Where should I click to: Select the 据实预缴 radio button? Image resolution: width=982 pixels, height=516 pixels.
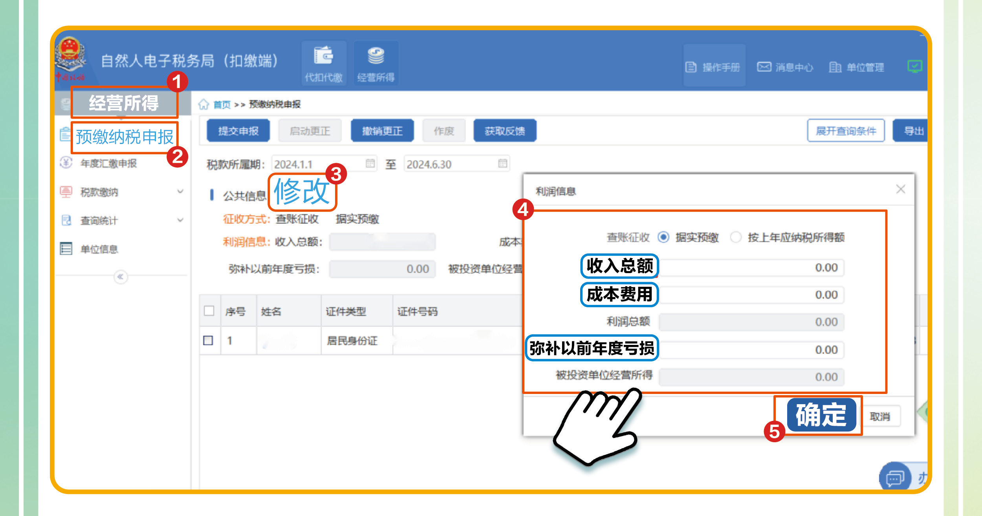(x=663, y=237)
